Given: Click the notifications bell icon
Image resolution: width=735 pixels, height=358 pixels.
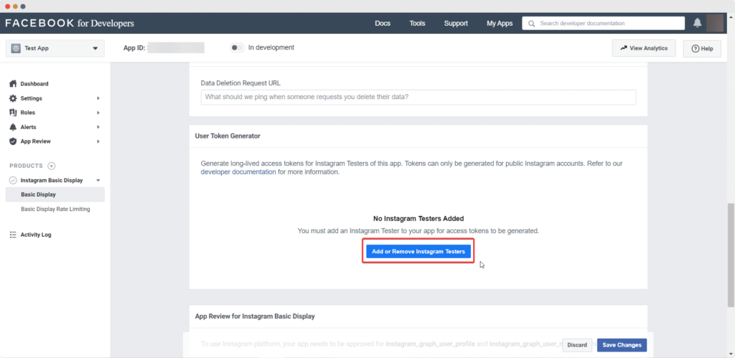Looking at the screenshot, I should 698,23.
